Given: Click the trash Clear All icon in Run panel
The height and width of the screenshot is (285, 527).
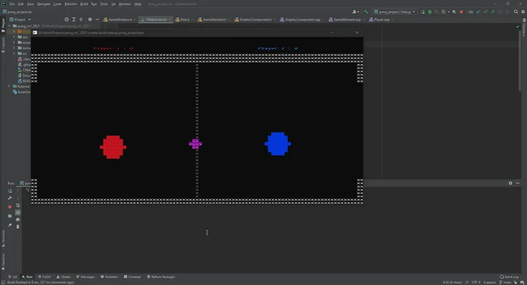Looking at the screenshot, I should click(18, 226).
